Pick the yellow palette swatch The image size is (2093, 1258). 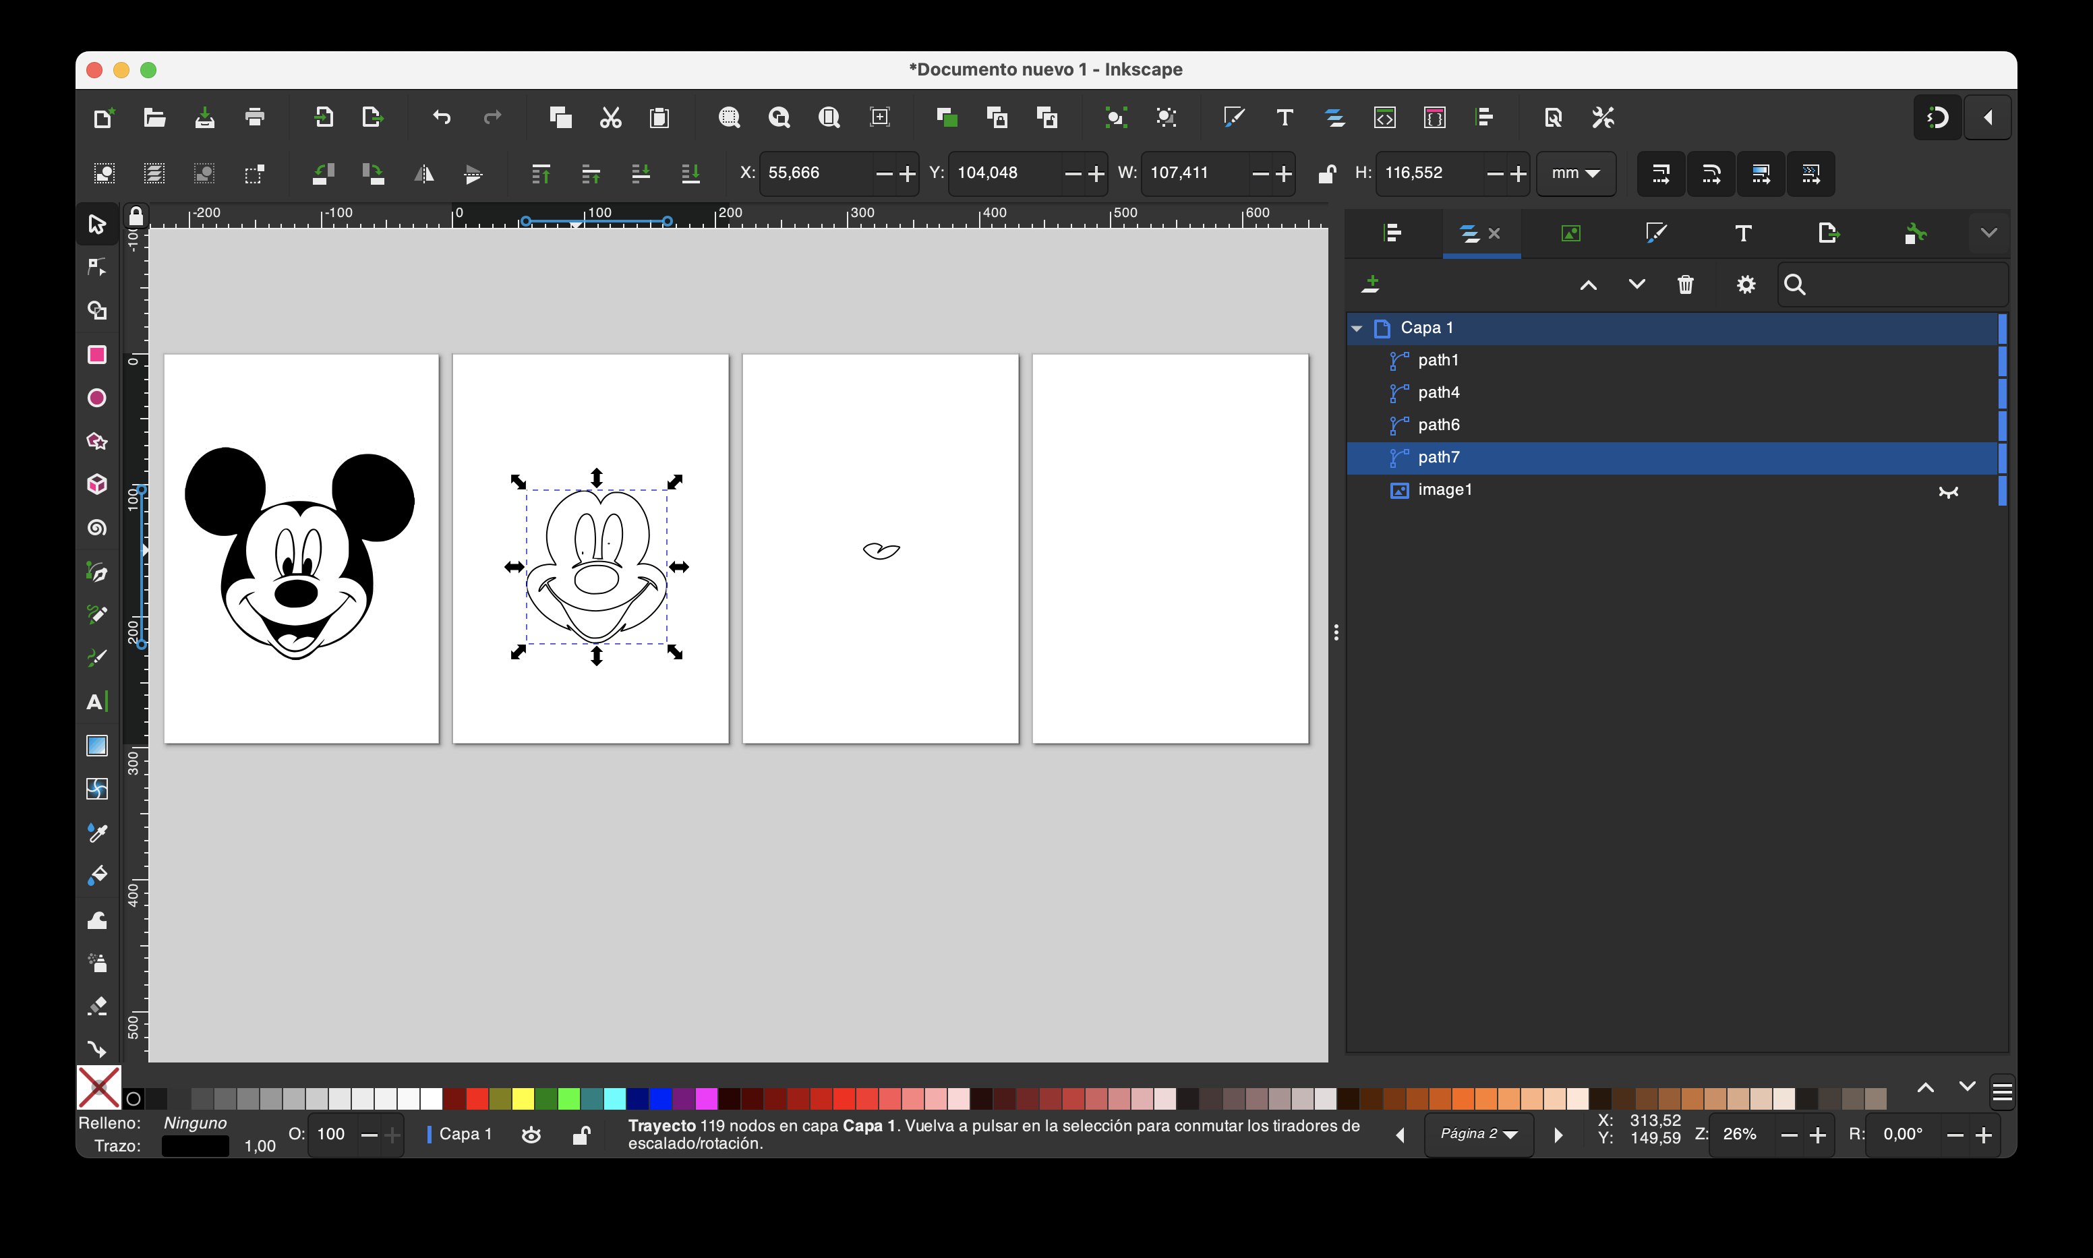click(523, 1099)
